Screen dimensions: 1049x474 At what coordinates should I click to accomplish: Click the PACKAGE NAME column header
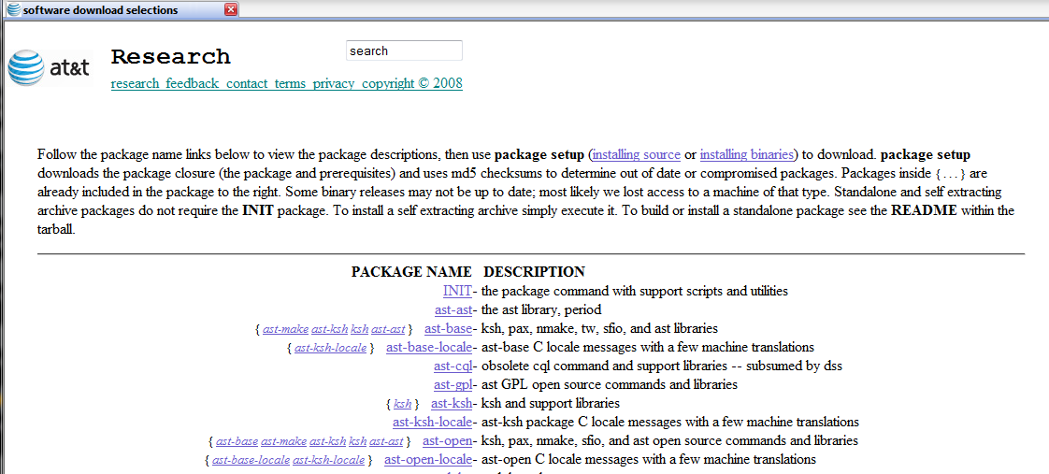coord(411,272)
